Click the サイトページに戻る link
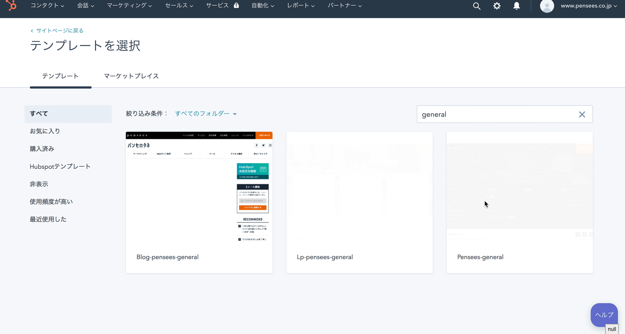Screen dimensions: 625x334 [60, 31]
